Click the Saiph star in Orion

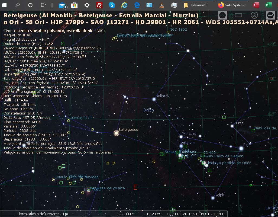(213, 198)
